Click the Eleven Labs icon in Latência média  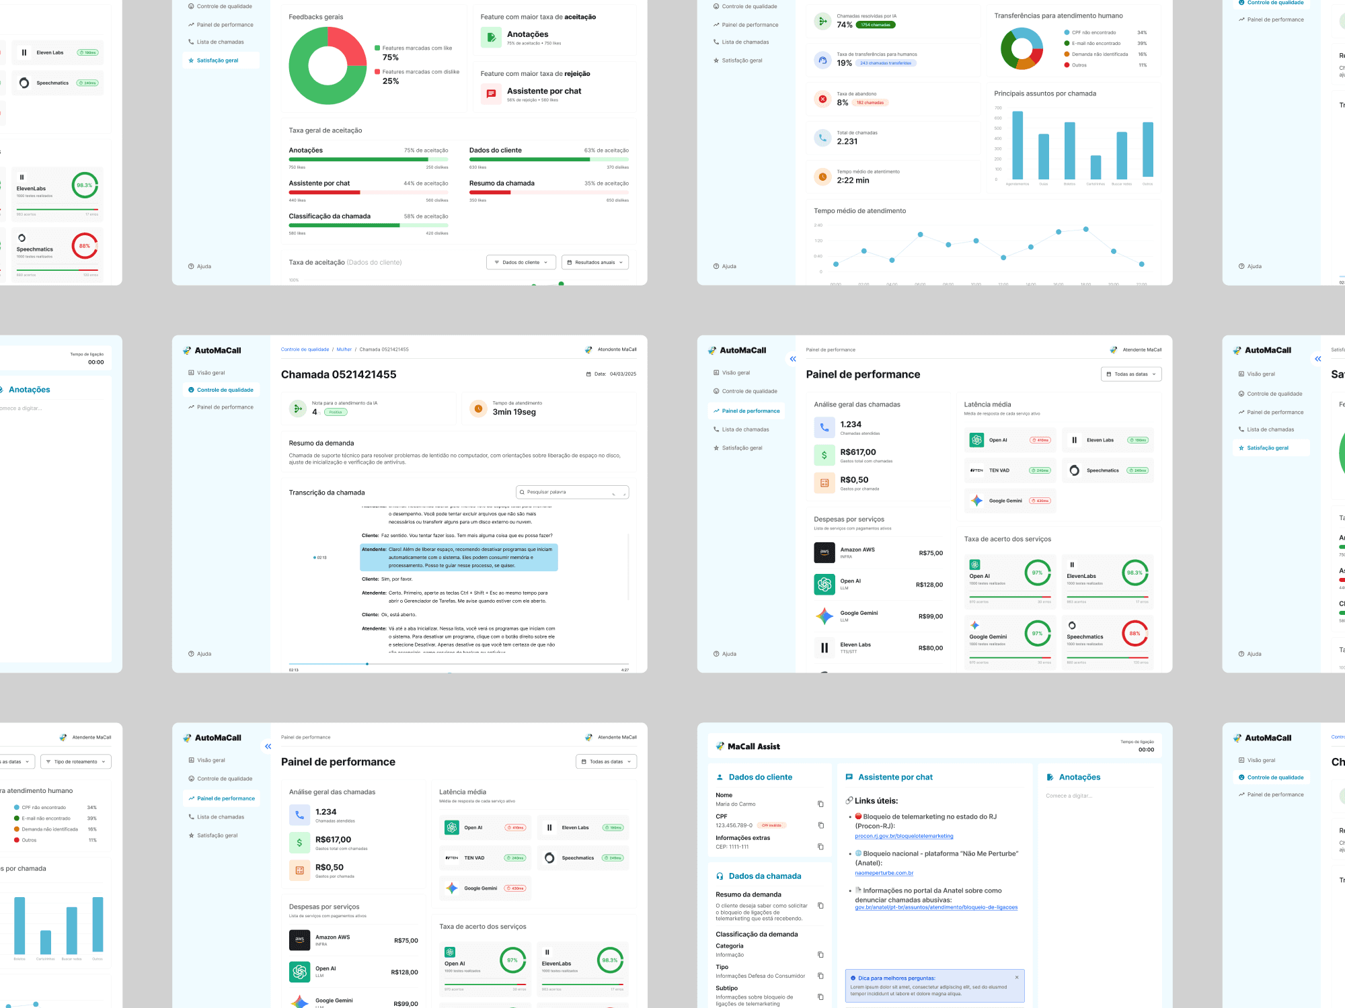1074,439
